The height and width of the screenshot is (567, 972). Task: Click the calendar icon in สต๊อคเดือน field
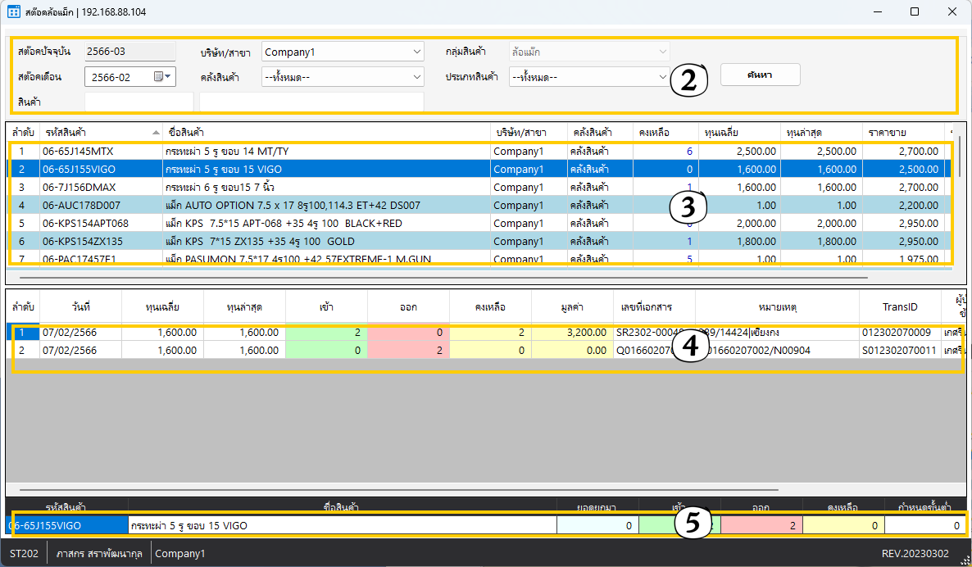[x=158, y=77]
